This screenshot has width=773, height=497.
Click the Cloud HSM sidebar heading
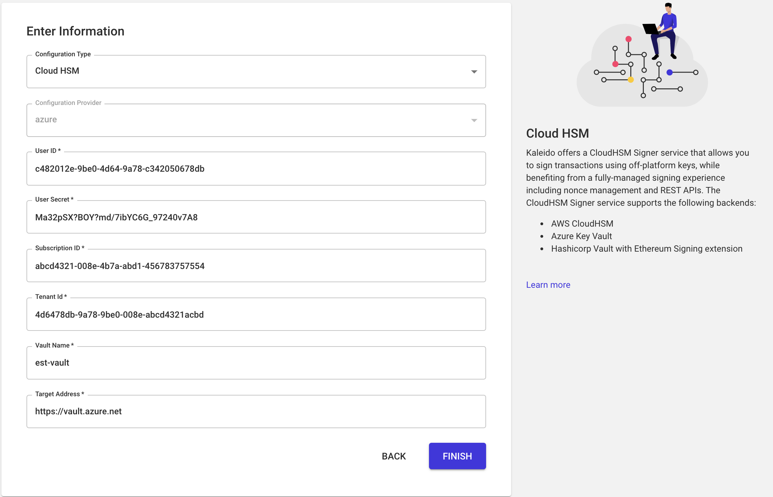click(557, 133)
